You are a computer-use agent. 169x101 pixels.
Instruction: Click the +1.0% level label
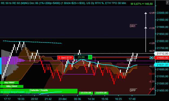152,43
